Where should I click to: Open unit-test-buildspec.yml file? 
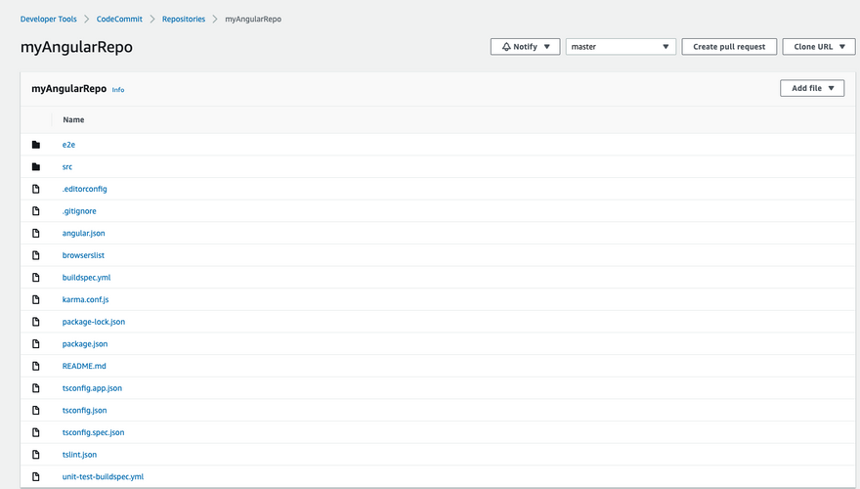point(103,476)
